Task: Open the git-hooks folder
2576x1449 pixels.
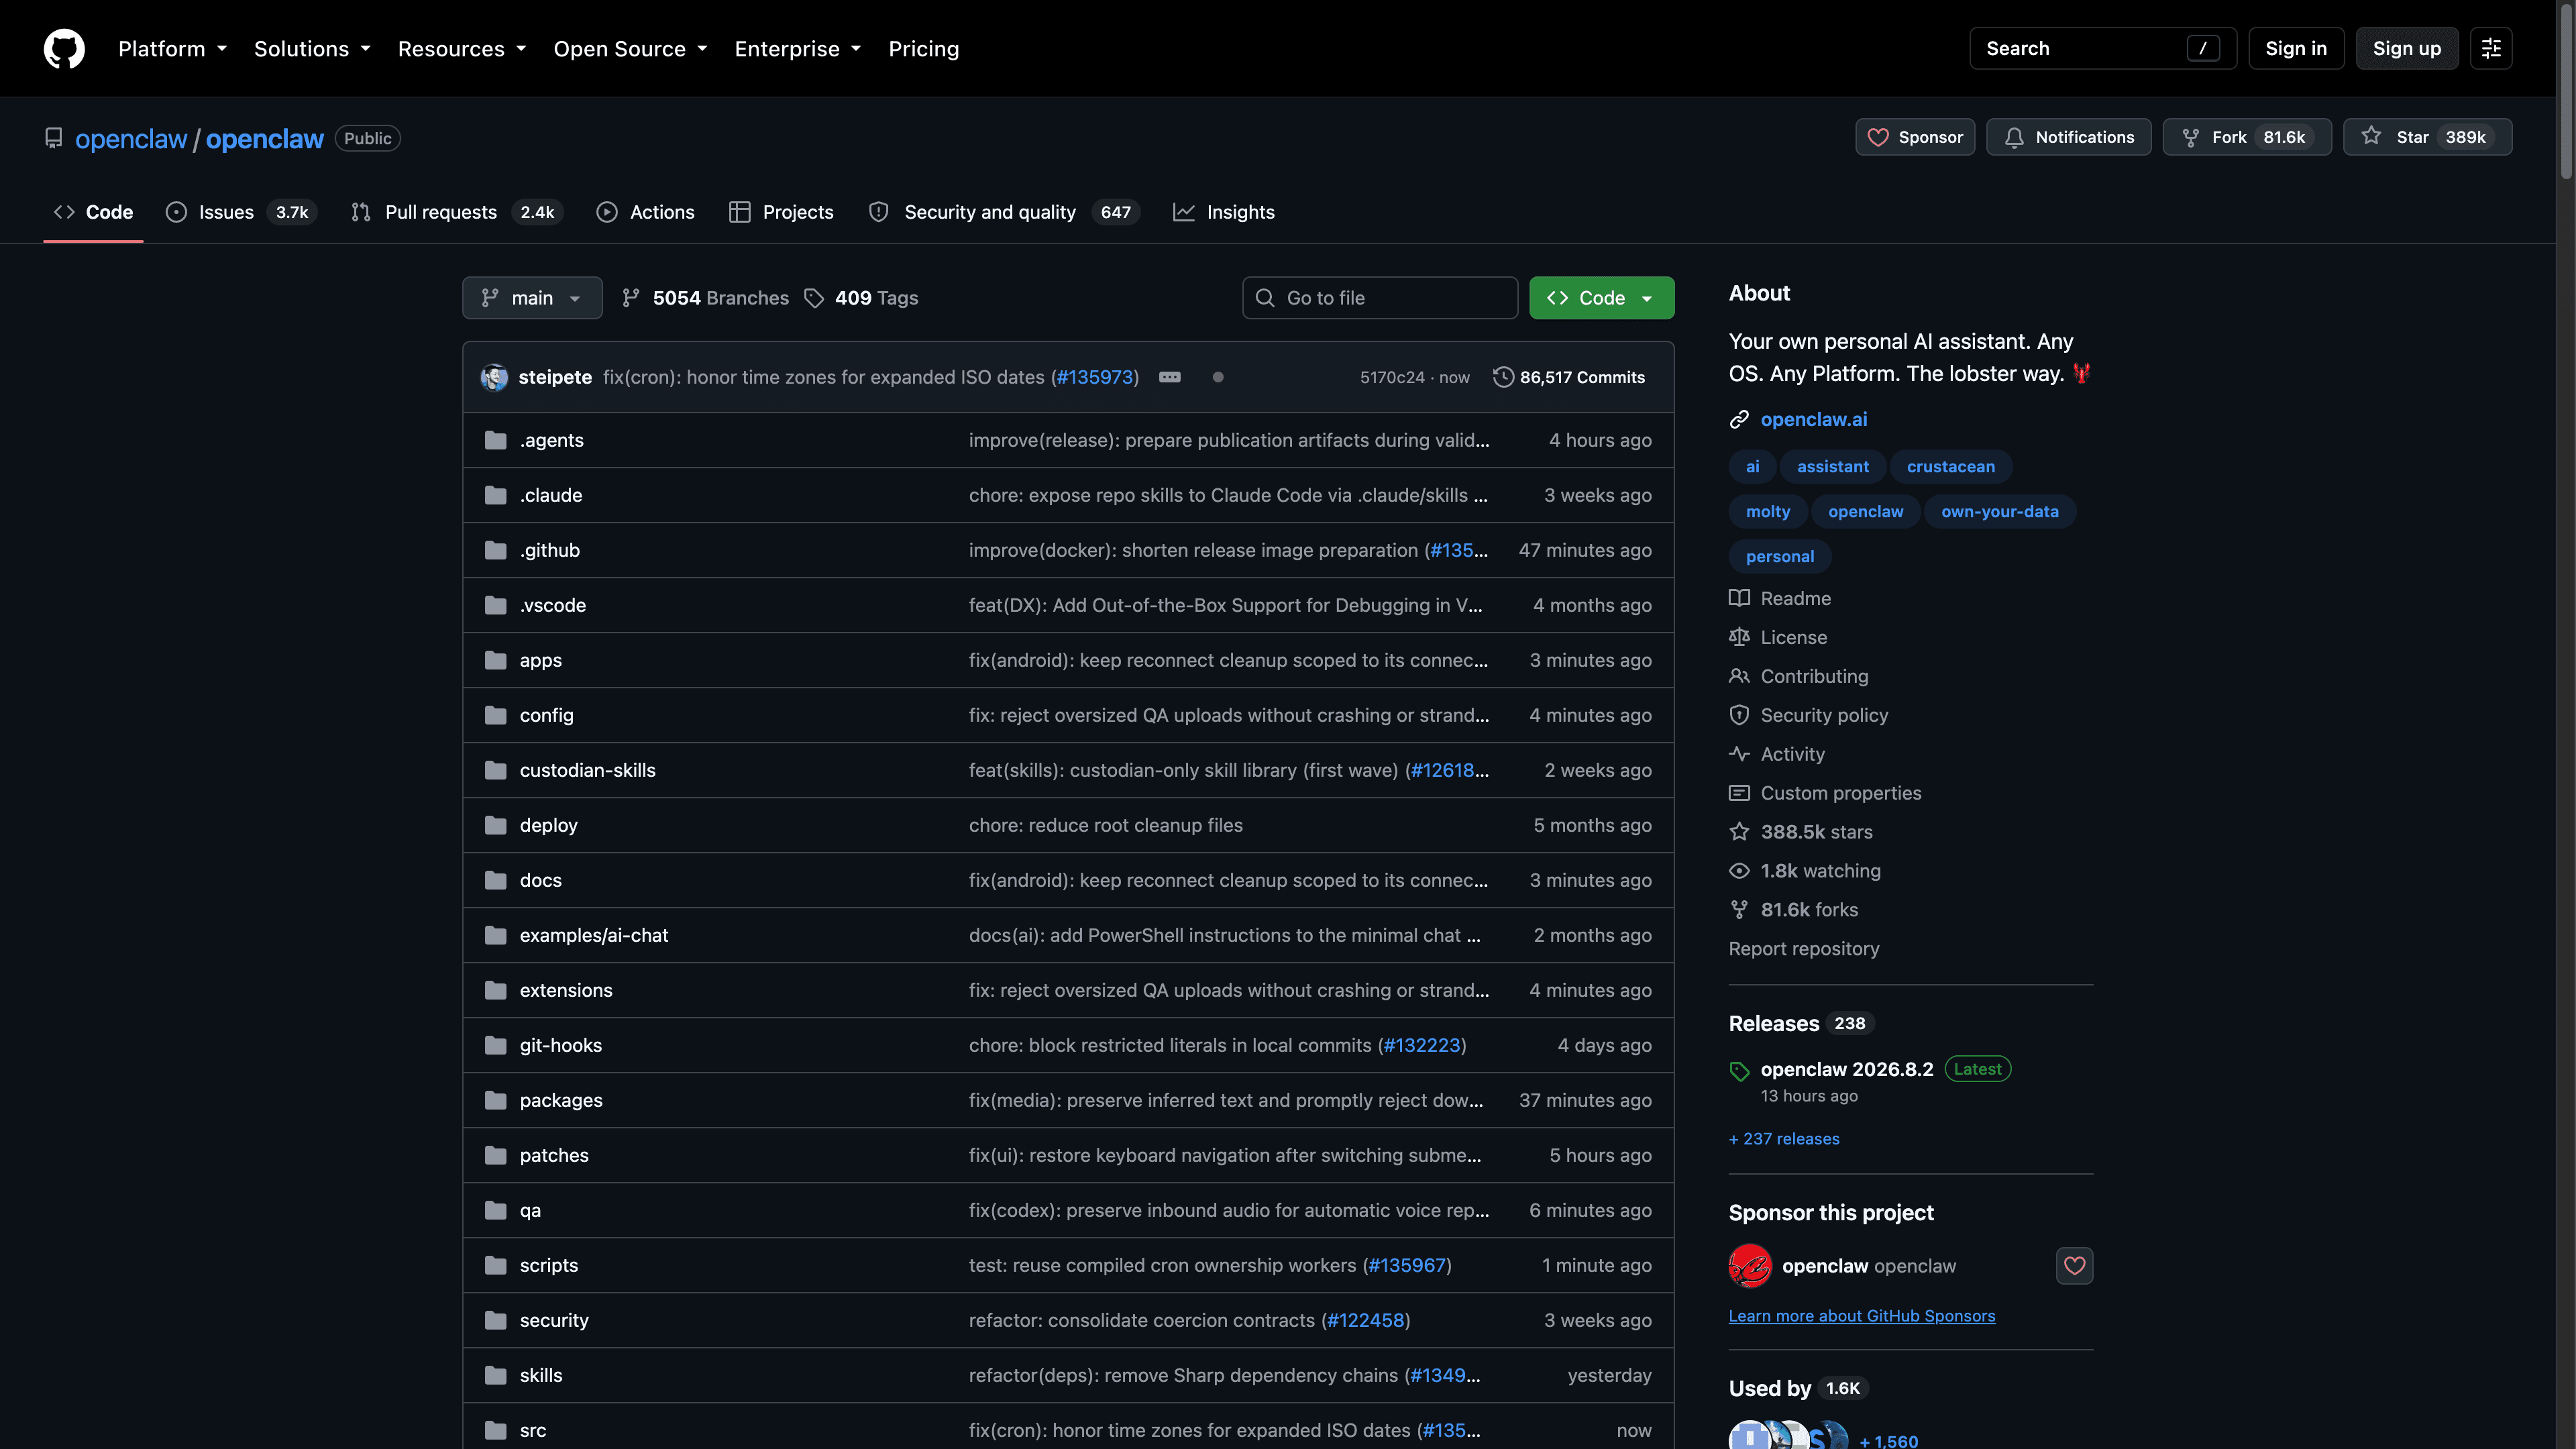Action: 561,1045
